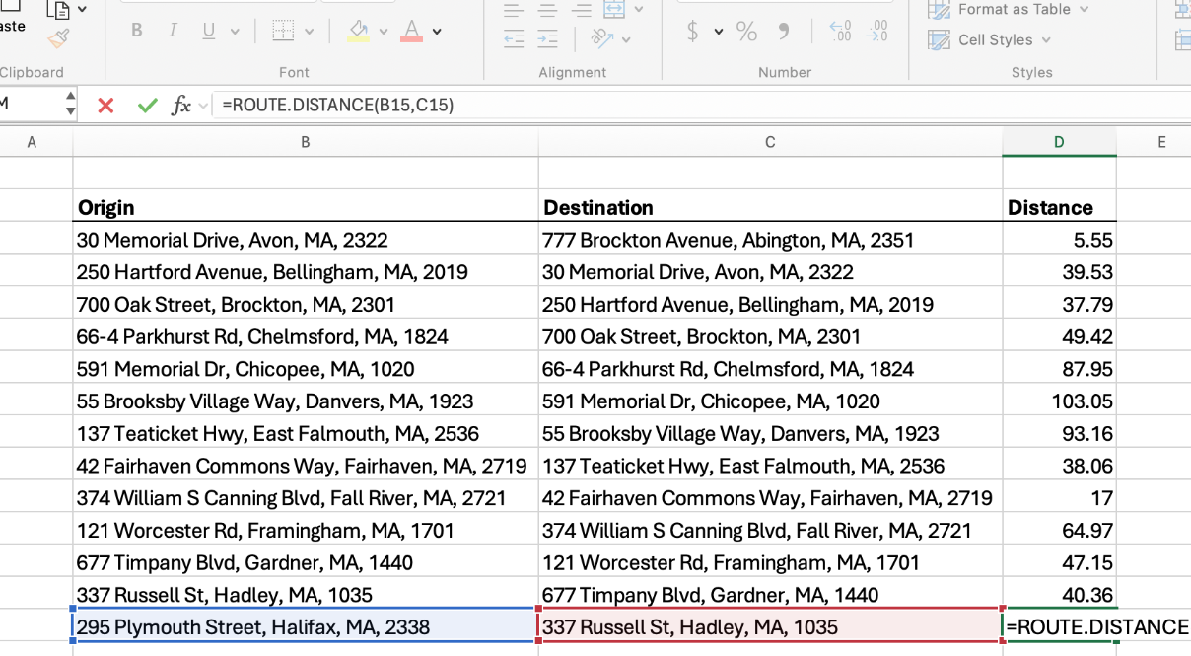Toggle Italic formatting
This screenshot has width=1191, height=656.
pyautogui.click(x=173, y=31)
